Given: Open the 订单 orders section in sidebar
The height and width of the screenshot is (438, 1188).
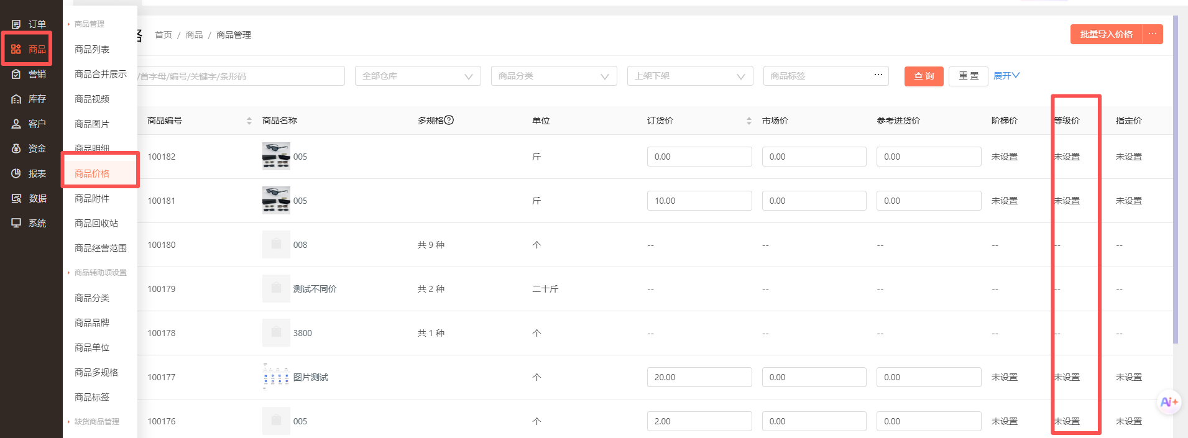Looking at the screenshot, I should pos(29,24).
